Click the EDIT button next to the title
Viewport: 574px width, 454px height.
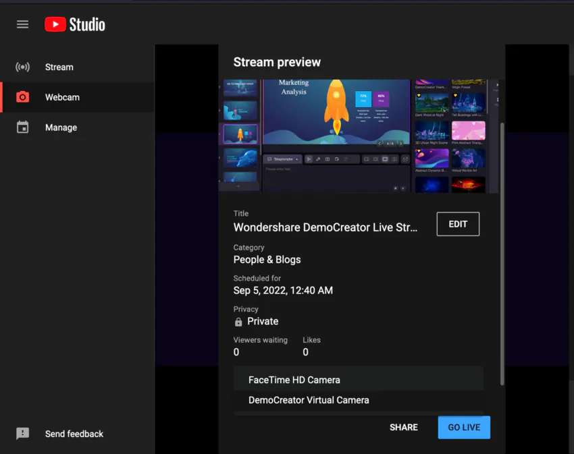click(458, 224)
